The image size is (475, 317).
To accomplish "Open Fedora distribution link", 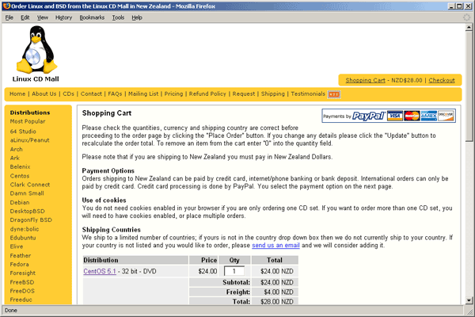I will [19, 265].
